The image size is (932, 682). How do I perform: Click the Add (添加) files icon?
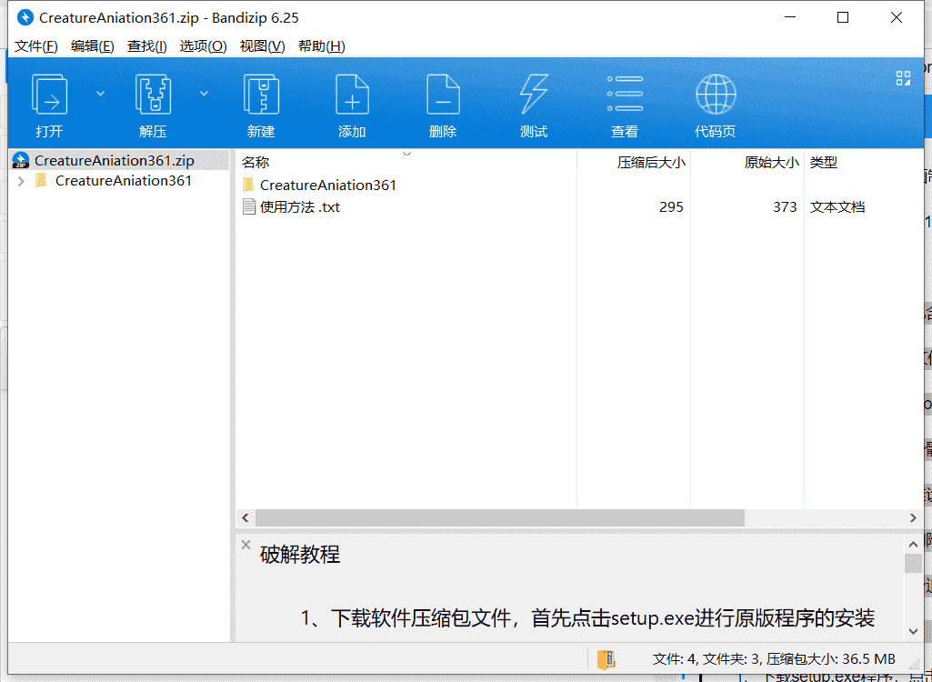point(352,95)
